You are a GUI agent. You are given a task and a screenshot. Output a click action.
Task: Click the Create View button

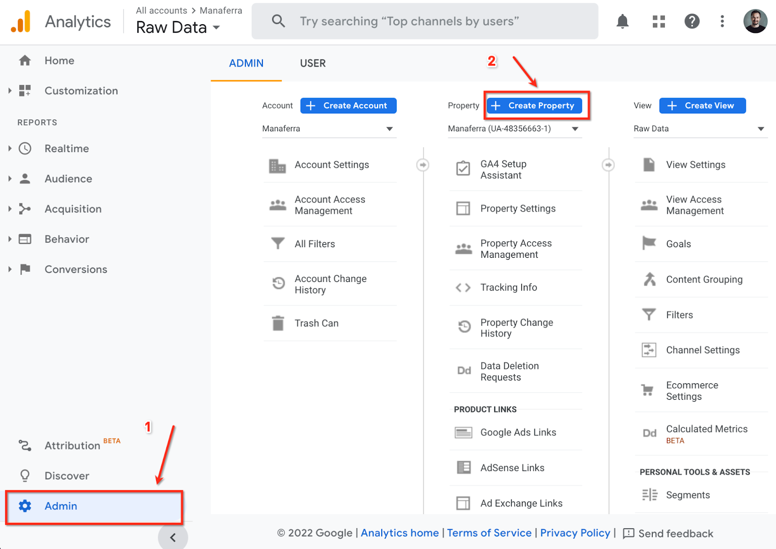(702, 106)
